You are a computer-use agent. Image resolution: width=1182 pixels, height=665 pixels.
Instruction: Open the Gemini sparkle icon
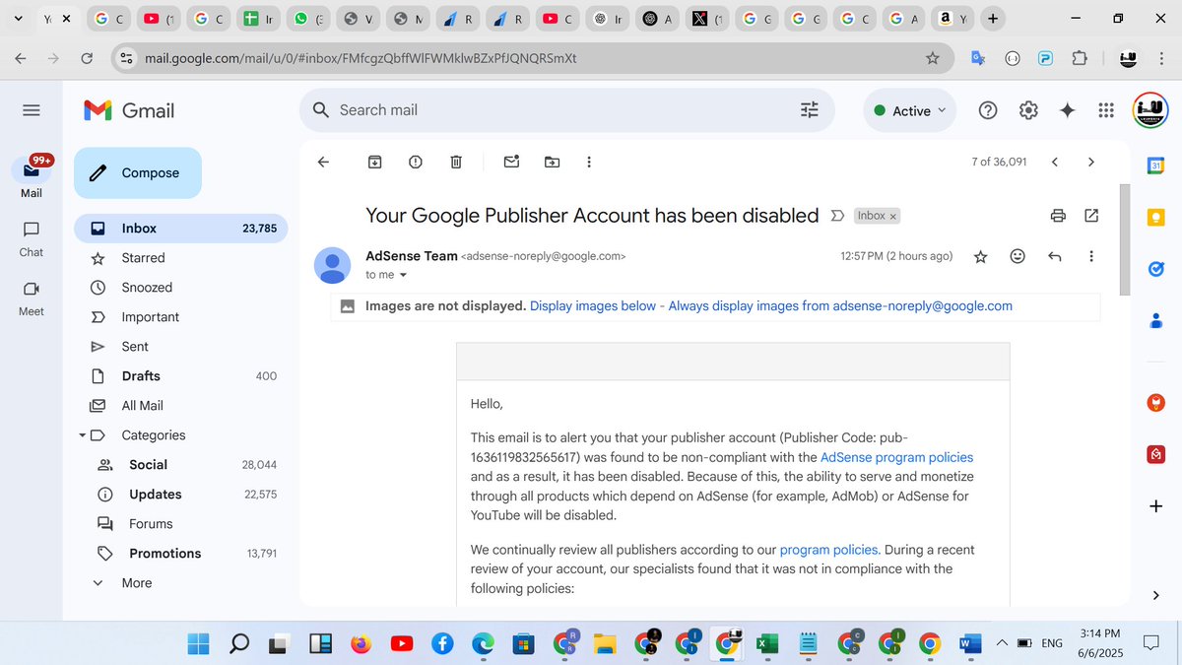pyautogui.click(x=1067, y=110)
